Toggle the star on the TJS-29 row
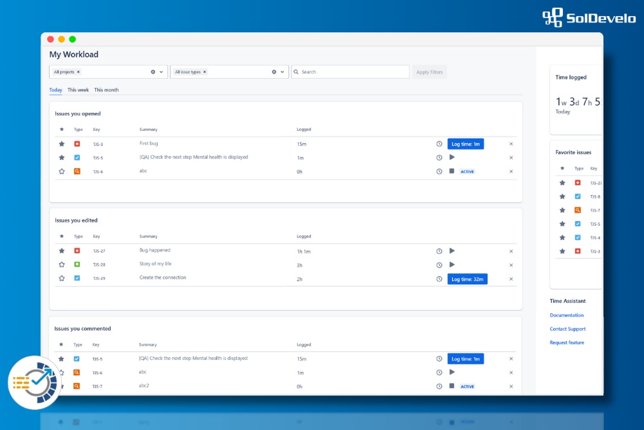The width and height of the screenshot is (644, 430). (61, 278)
